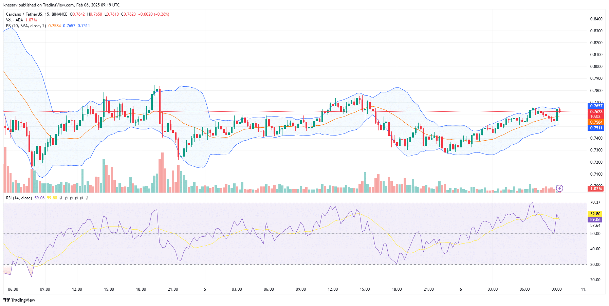
Task: Click the 0.7800 price axis label
Action: (x=596, y=91)
